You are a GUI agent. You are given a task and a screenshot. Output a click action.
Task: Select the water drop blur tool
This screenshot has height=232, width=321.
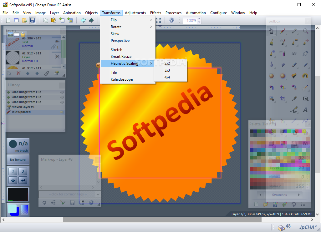point(271,65)
